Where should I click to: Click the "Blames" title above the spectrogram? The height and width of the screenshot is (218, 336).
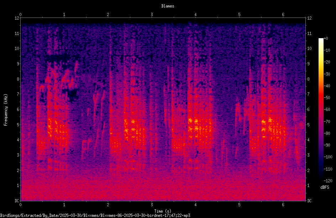click(x=168, y=6)
